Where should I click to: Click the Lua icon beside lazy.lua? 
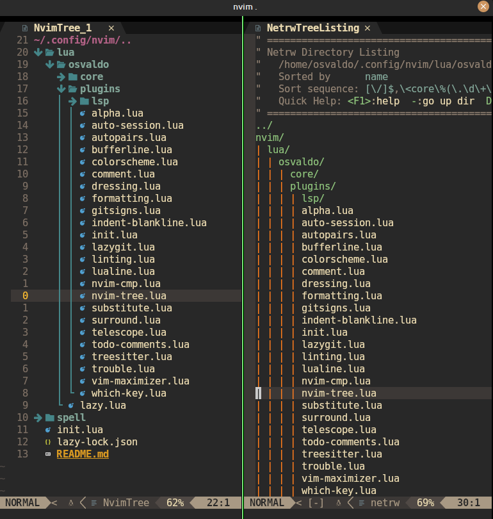pyautogui.click(x=71, y=406)
